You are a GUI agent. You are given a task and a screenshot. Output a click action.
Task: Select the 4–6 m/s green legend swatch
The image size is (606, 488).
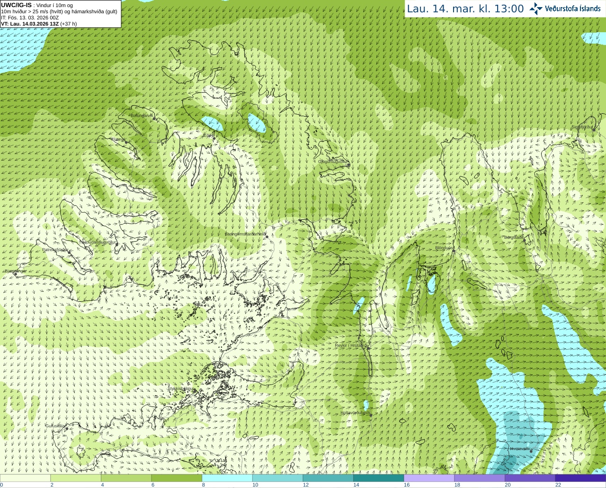[x=126, y=478]
